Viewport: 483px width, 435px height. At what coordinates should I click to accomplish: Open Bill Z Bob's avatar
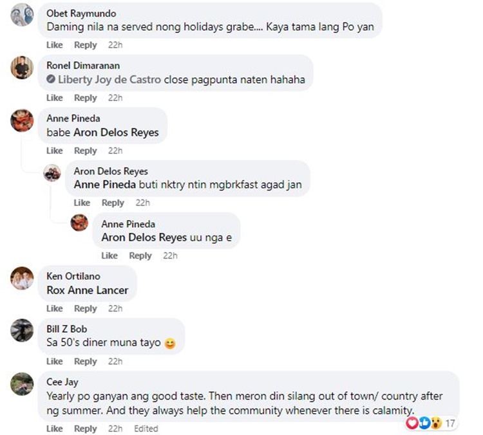click(22, 331)
